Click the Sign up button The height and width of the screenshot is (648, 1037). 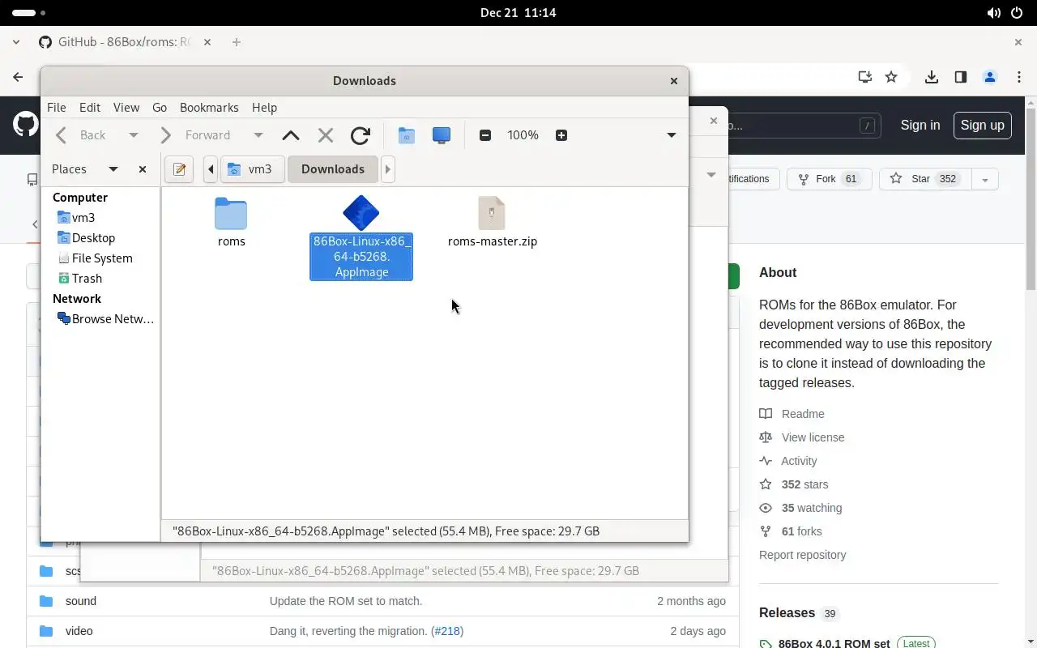[982, 125]
